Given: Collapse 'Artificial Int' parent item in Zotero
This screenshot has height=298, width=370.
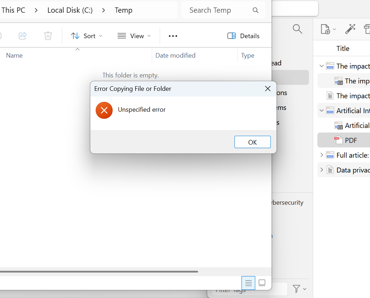Looking at the screenshot, I should [x=321, y=110].
